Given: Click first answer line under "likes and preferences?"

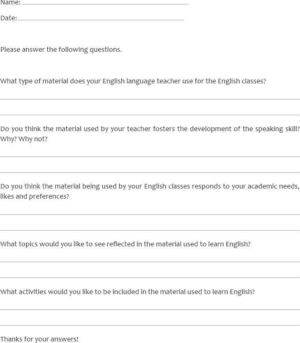Looking at the screenshot, I should [x=150, y=214].
